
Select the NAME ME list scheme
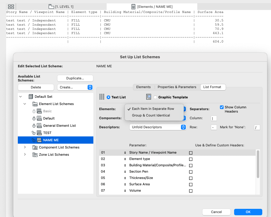(x=56, y=140)
